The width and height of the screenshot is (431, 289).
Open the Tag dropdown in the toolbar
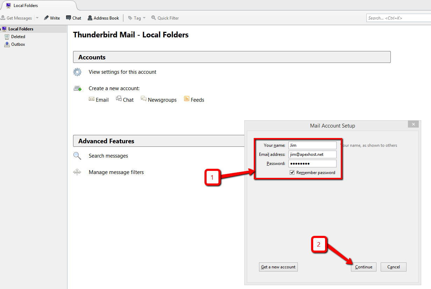(137, 18)
